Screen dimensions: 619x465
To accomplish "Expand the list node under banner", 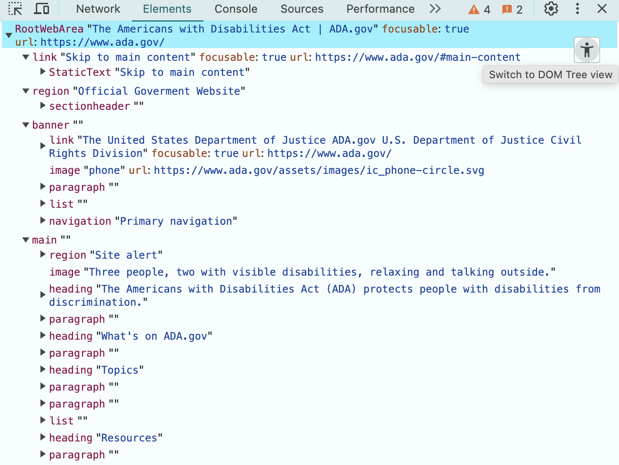I will 43,204.
